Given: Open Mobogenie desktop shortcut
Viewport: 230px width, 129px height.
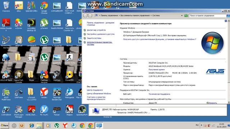Looking at the screenshot, I should tap(69, 93).
